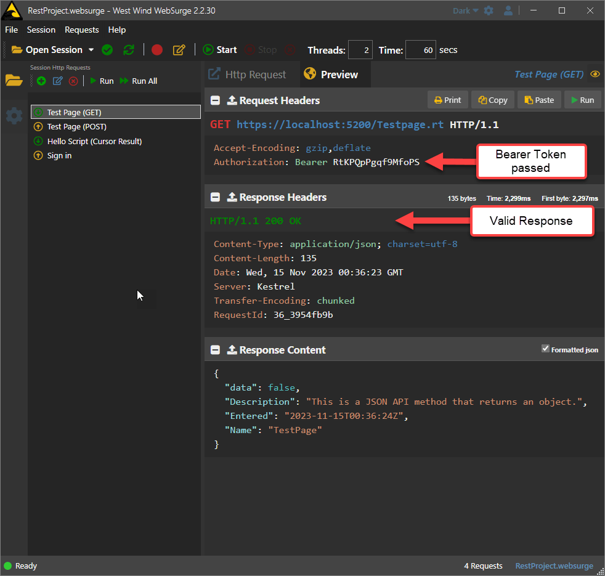Open the Open Session dropdown arrow
The height and width of the screenshot is (576, 605).
coord(91,50)
